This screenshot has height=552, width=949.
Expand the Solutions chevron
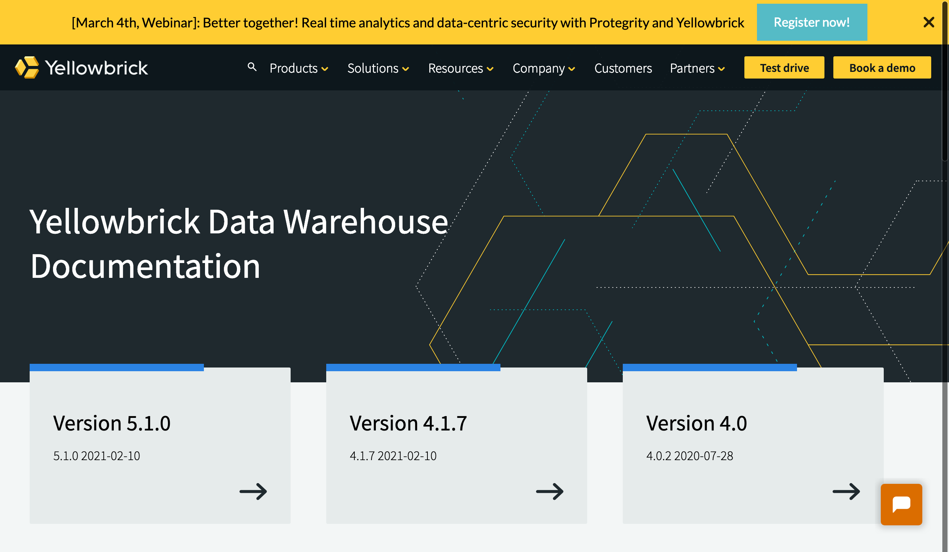click(406, 69)
